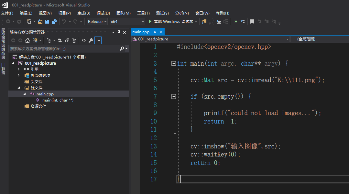
Task: Open the 文件(F) menu
Action: click(7, 13)
